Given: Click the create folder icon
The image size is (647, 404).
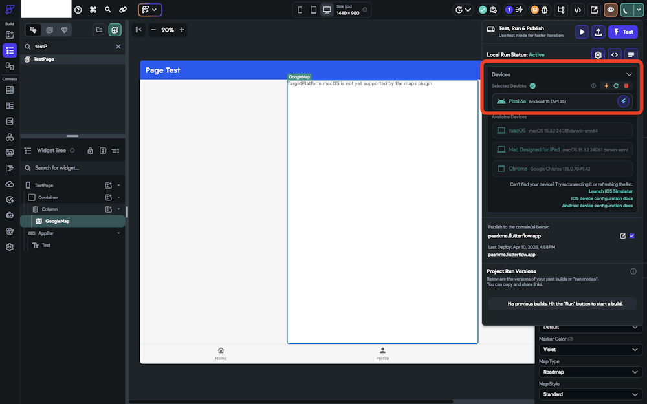Looking at the screenshot, I should (x=99, y=30).
